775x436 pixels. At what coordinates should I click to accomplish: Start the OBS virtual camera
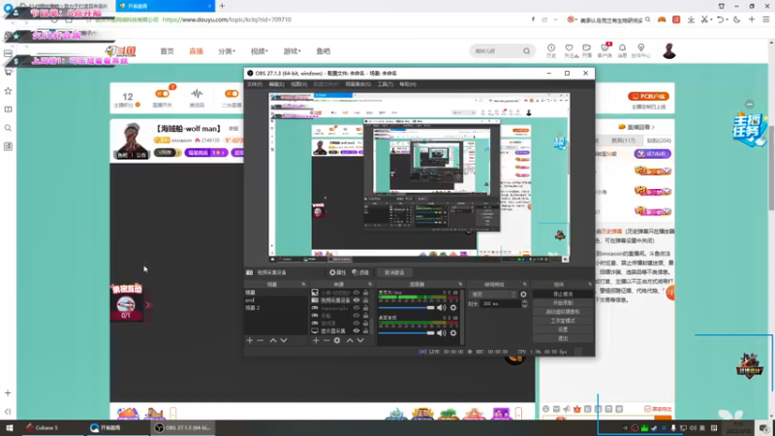tap(563, 311)
